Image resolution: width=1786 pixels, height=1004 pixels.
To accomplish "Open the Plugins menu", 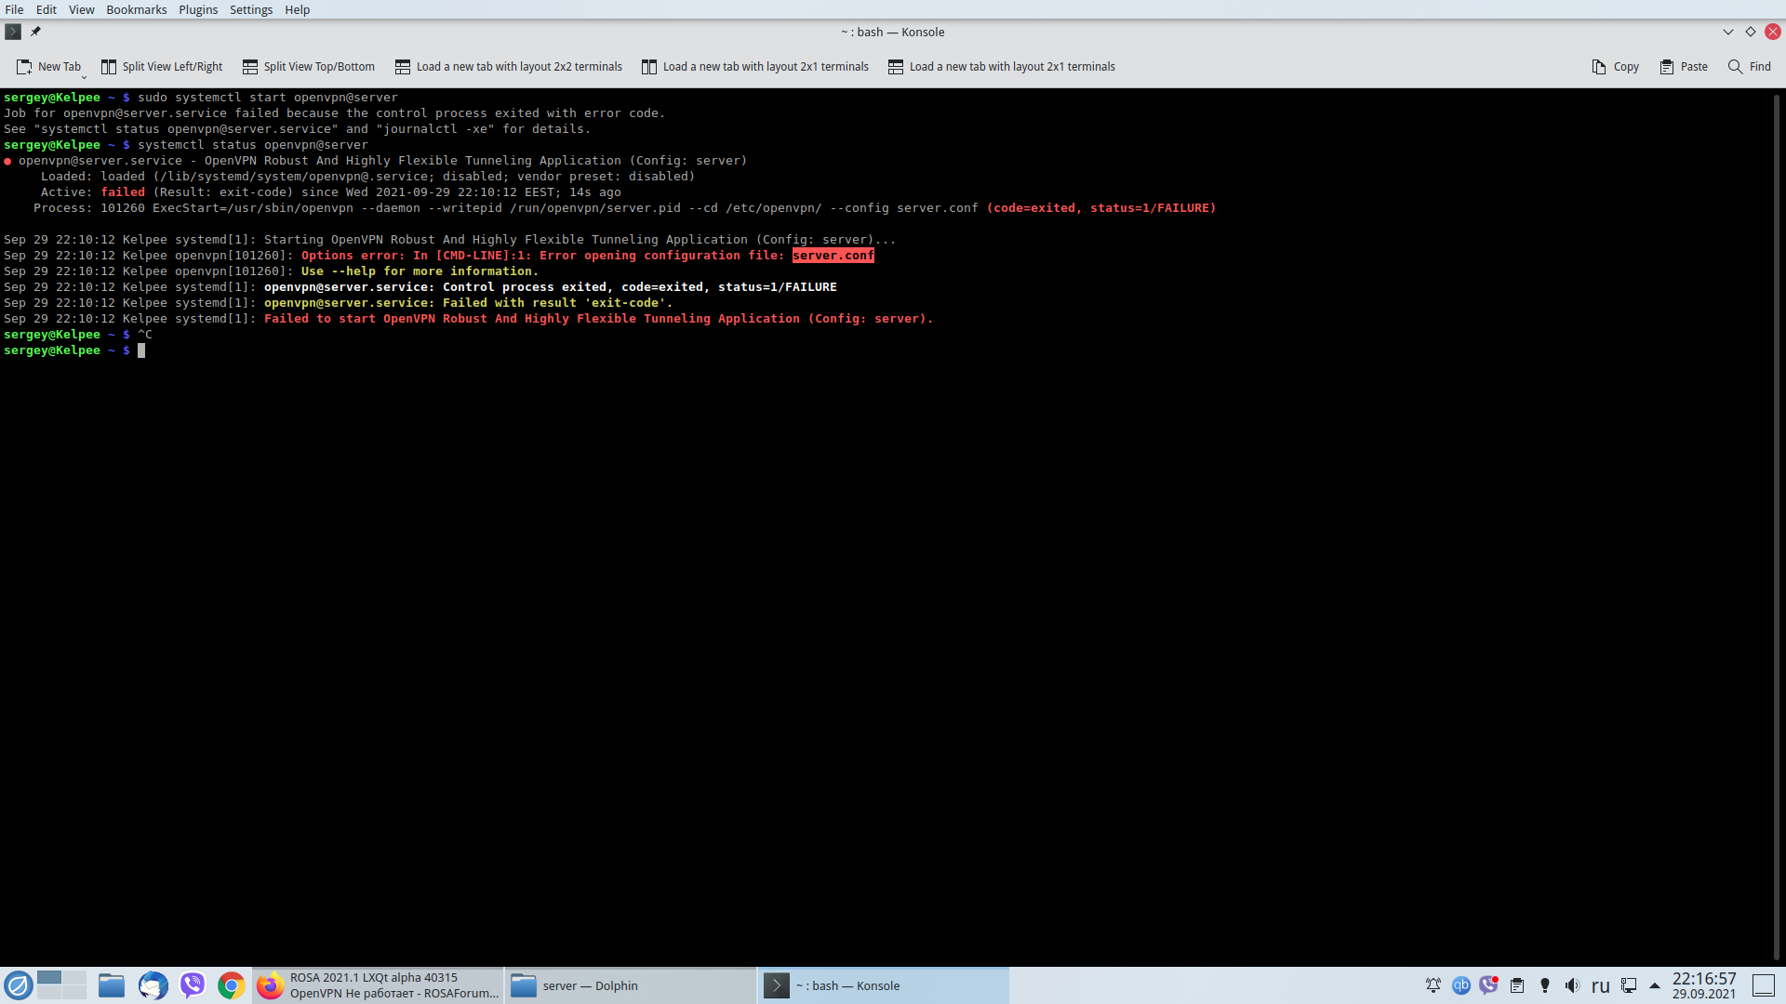I will pos(197,9).
